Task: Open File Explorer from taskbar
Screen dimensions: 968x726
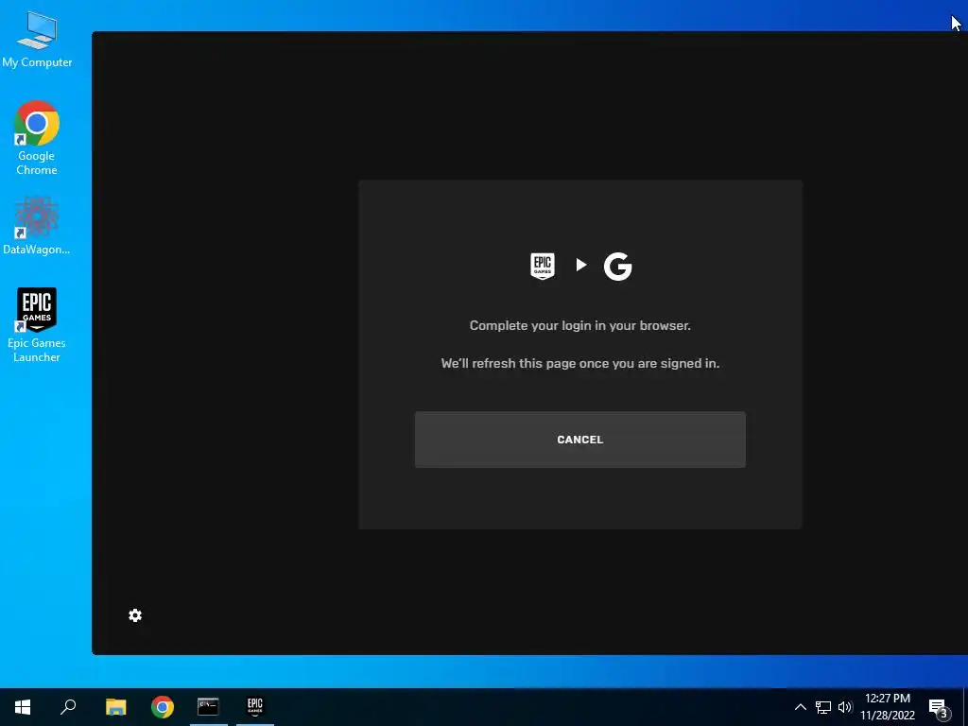Action: coord(115,707)
